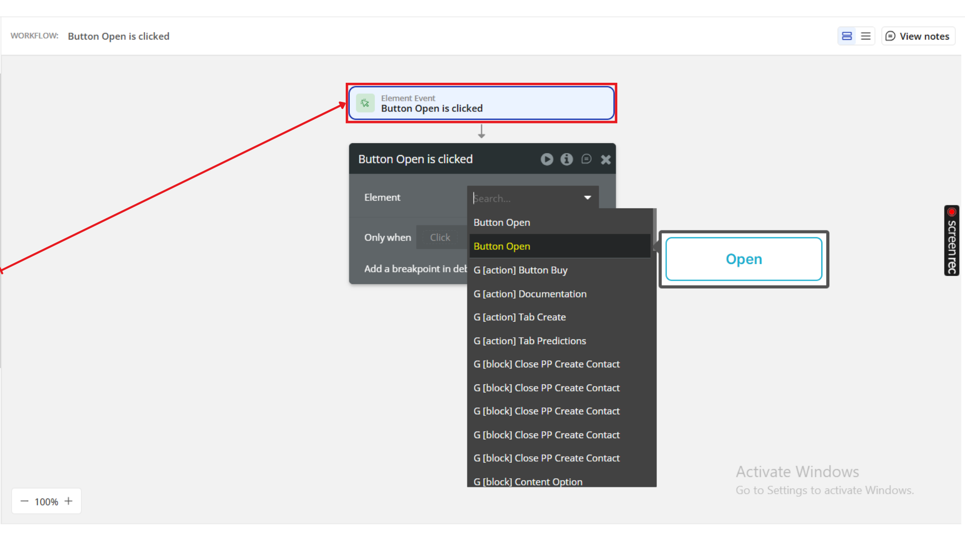Click the green cursor event icon
The height and width of the screenshot is (542, 965).
click(x=365, y=103)
